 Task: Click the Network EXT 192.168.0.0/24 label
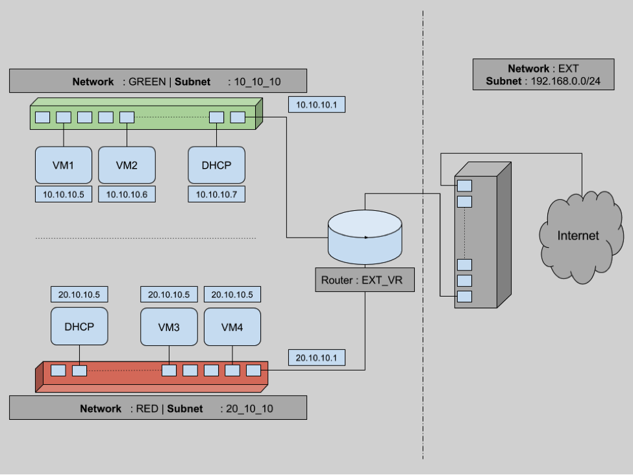click(x=543, y=75)
